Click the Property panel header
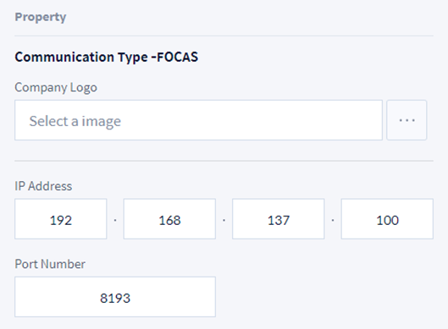Viewport: 448px width, 329px height. click(x=41, y=17)
